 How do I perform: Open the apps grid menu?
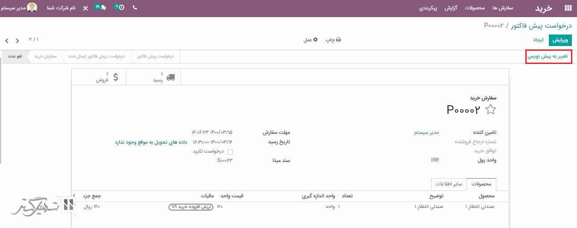pyautogui.click(x=568, y=8)
